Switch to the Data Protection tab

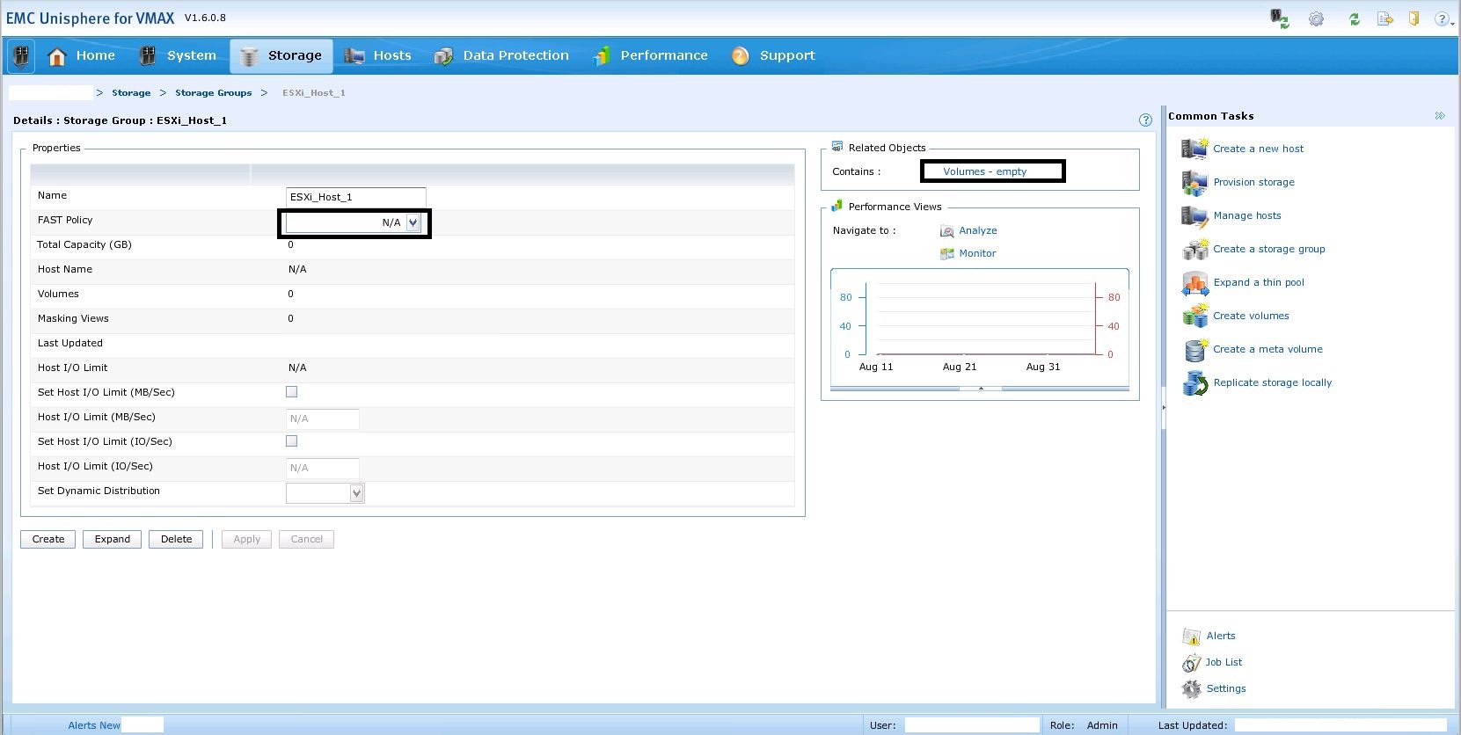[x=502, y=55]
